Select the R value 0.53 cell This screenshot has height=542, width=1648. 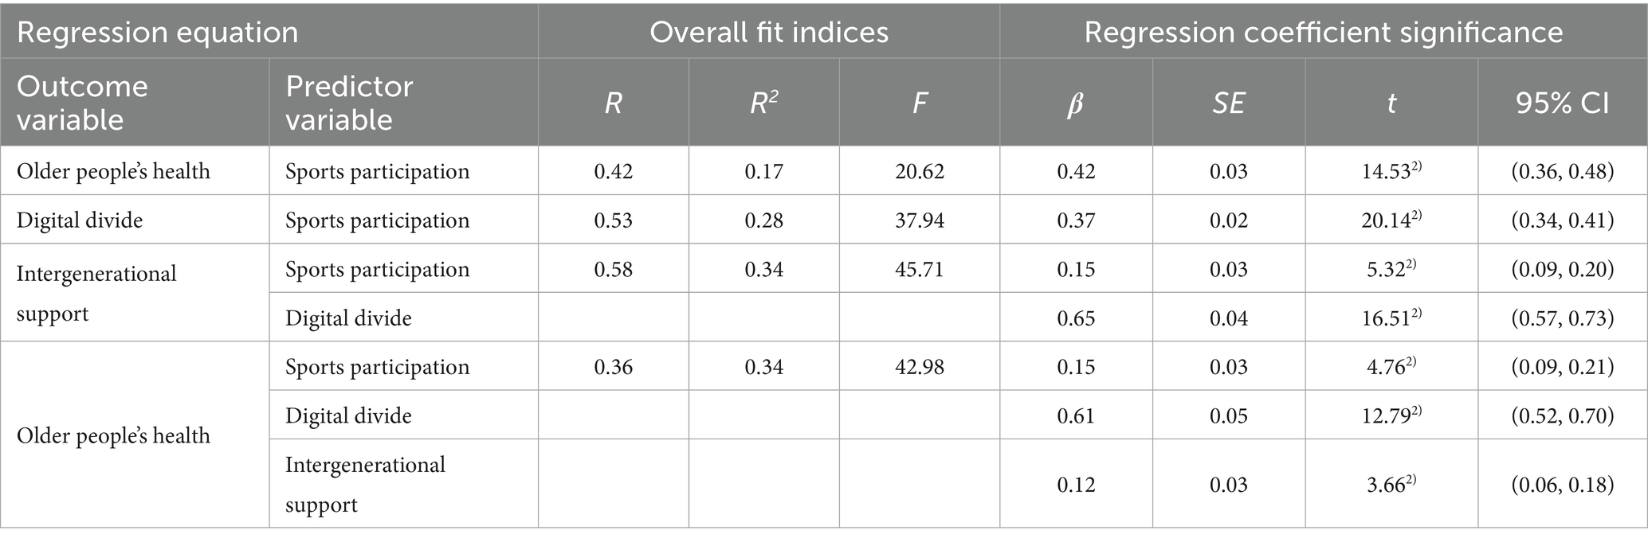613,220
